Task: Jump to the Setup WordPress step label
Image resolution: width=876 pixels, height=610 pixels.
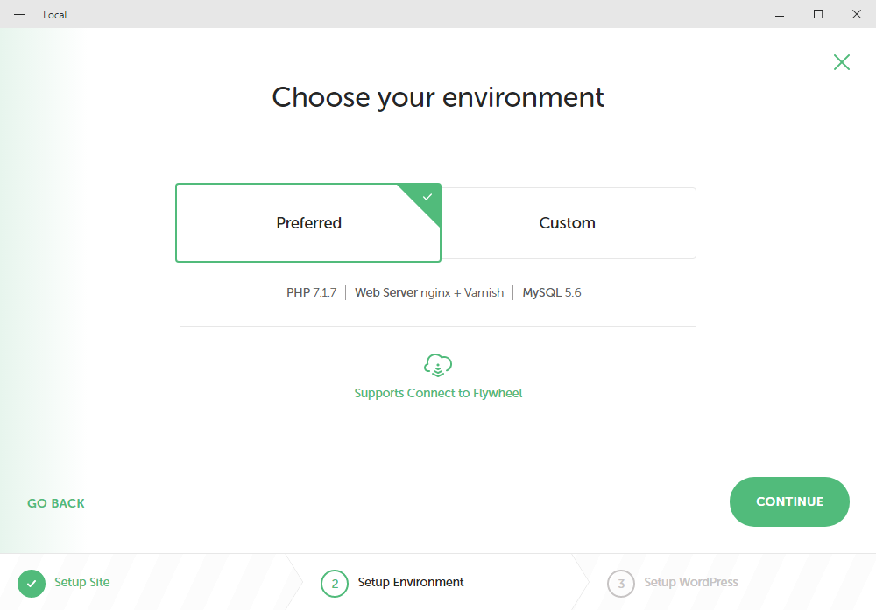Action: tap(691, 583)
